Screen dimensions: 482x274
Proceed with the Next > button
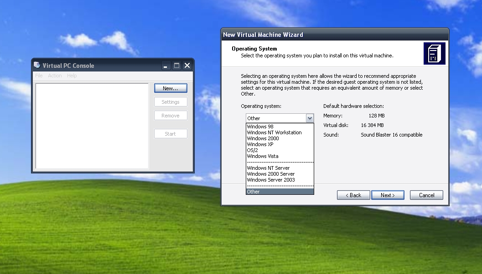[x=388, y=195]
